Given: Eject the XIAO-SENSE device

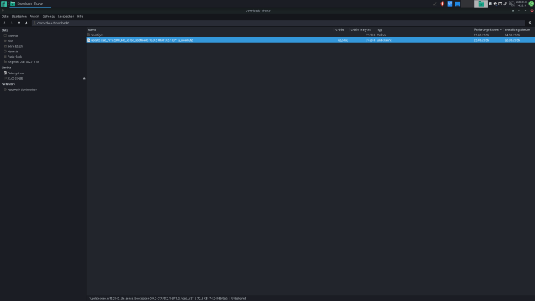Looking at the screenshot, I should tap(84, 79).
